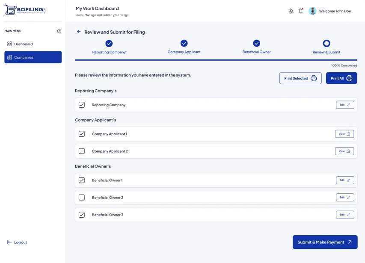Select Companies in the main menu

pos(33,57)
